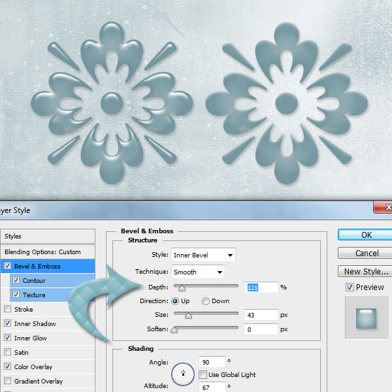Open the Style dropdown showing Inner Bevel
The width and height of the screenshot is (392, 392).
203,255
